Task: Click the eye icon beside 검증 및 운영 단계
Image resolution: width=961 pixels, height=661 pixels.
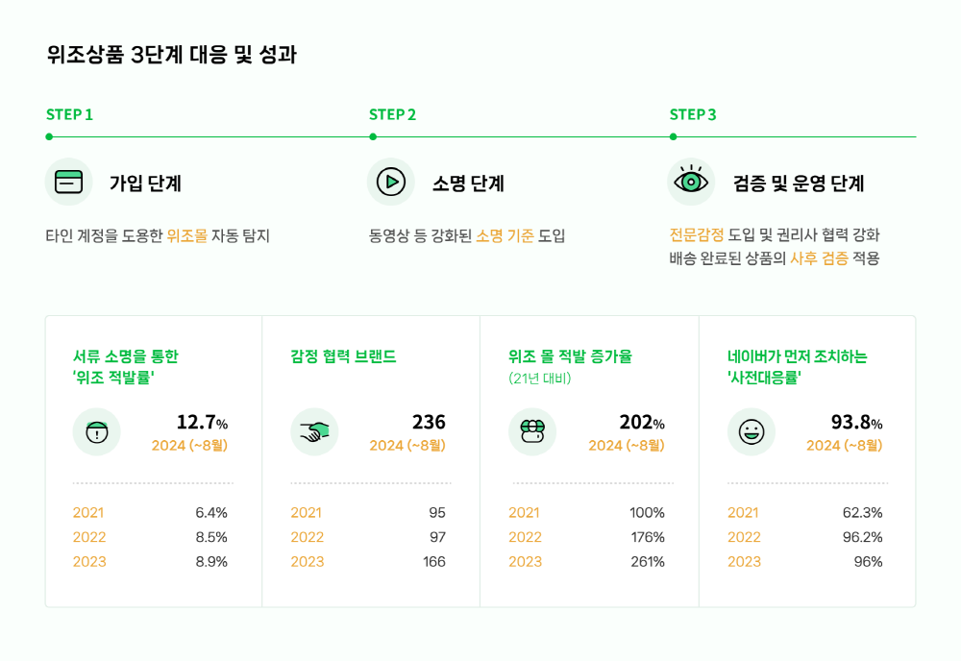Action: pyautogui.click(x=691, y=182)
